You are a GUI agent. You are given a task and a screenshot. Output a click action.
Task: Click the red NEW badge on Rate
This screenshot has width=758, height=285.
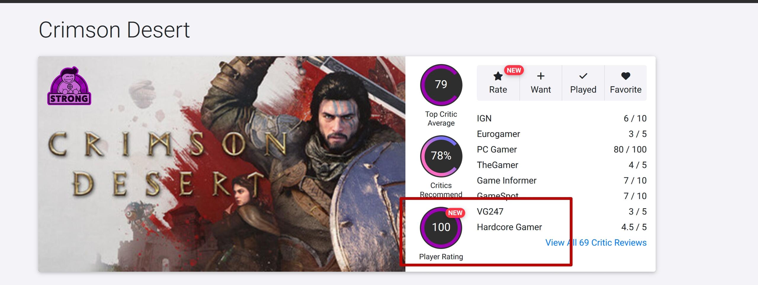[514, 70]
